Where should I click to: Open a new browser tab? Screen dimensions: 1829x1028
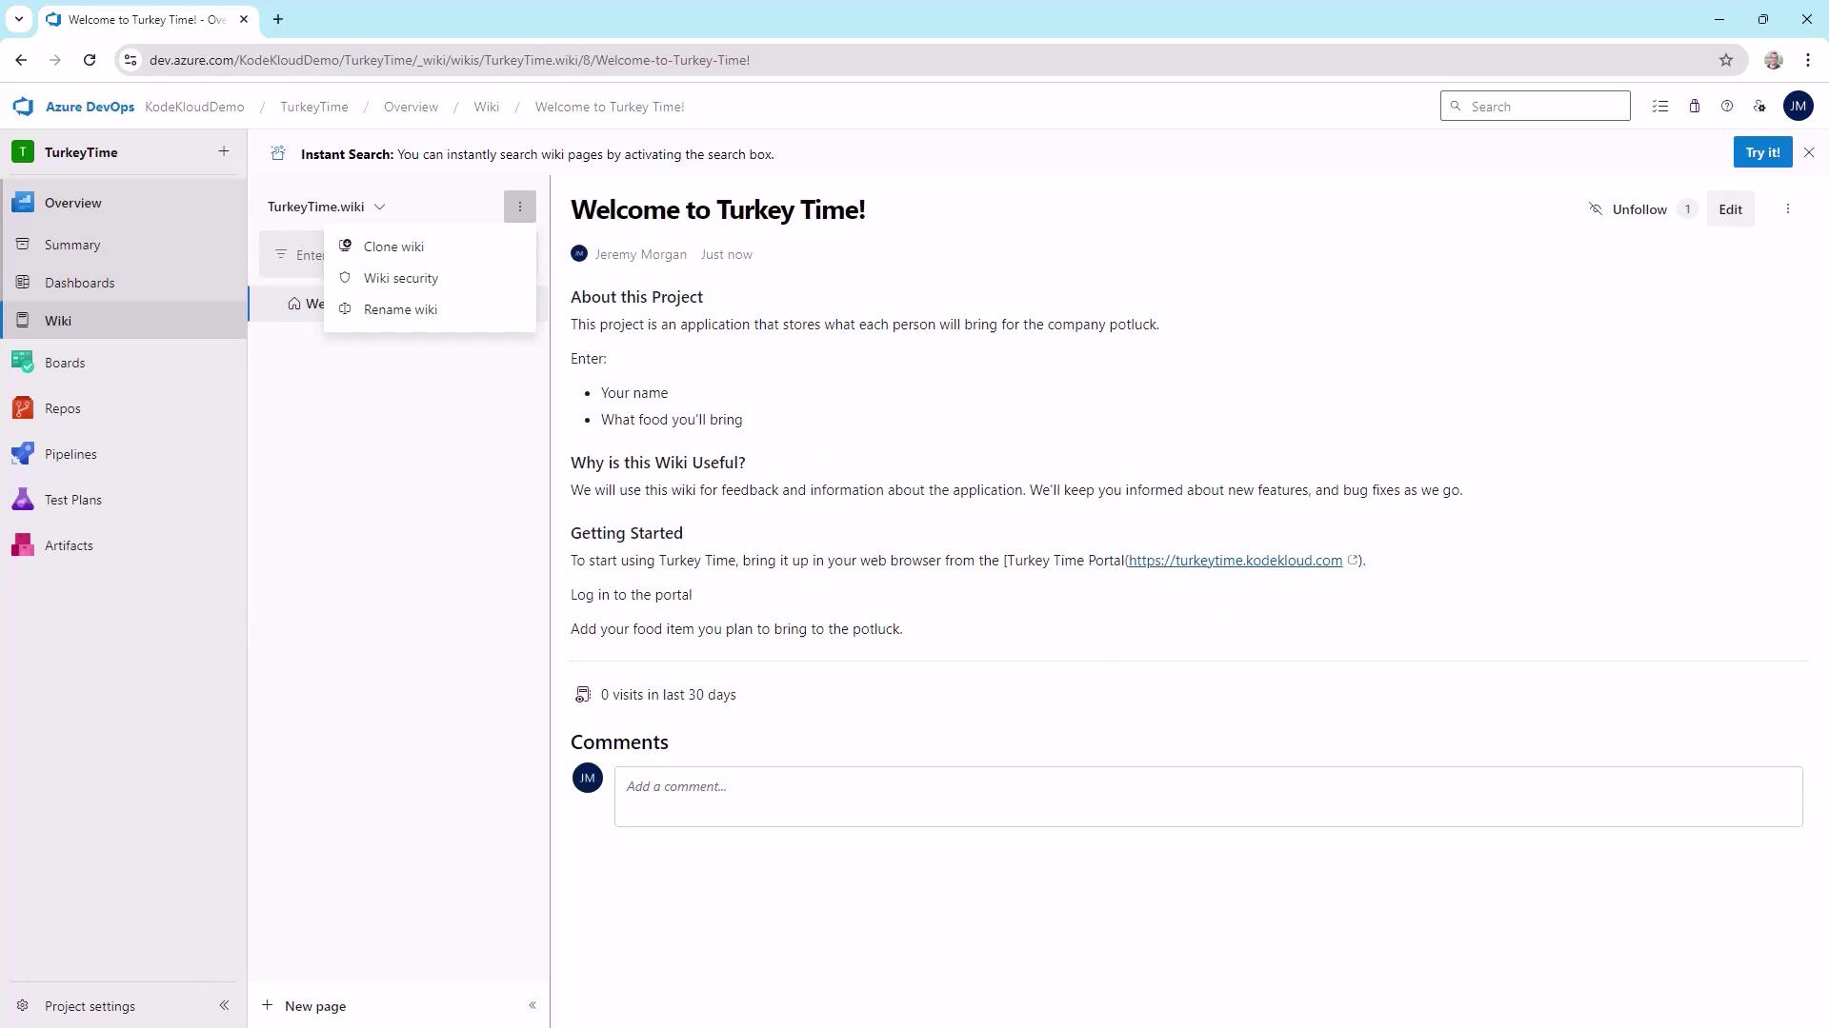(x=278, y=19)
